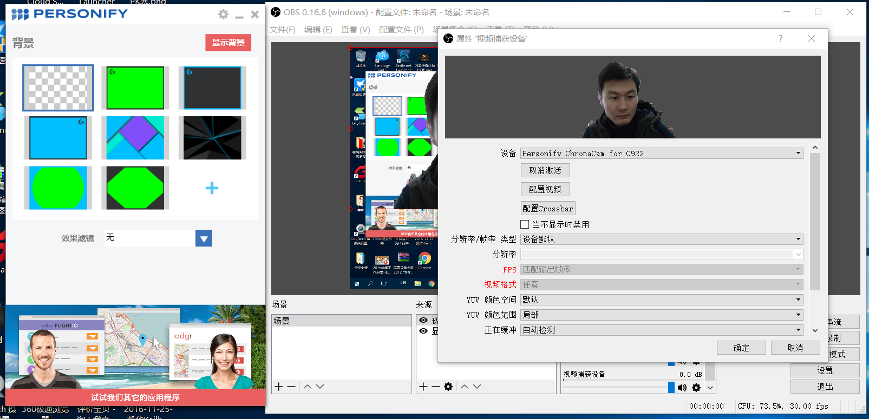
Task: Open OBS 设置 settings button
Action: 825,370
